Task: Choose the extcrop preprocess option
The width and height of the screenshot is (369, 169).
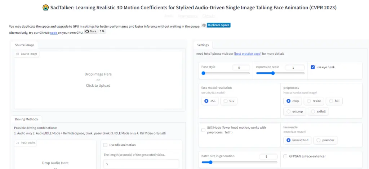Action: 295,111
